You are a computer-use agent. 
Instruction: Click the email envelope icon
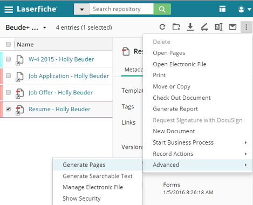(x=233, y=27)
